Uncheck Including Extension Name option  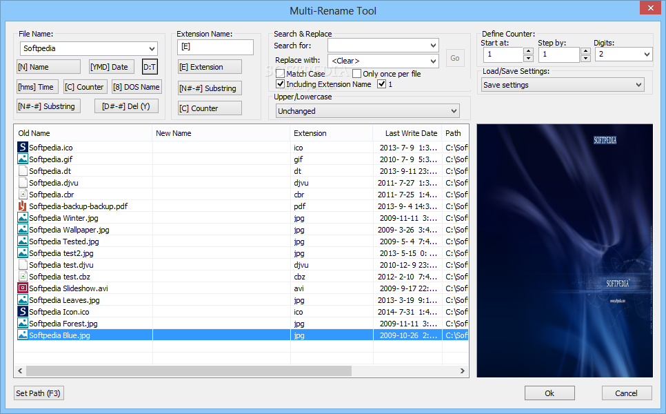pyautogui.click(x=280, y=84)
